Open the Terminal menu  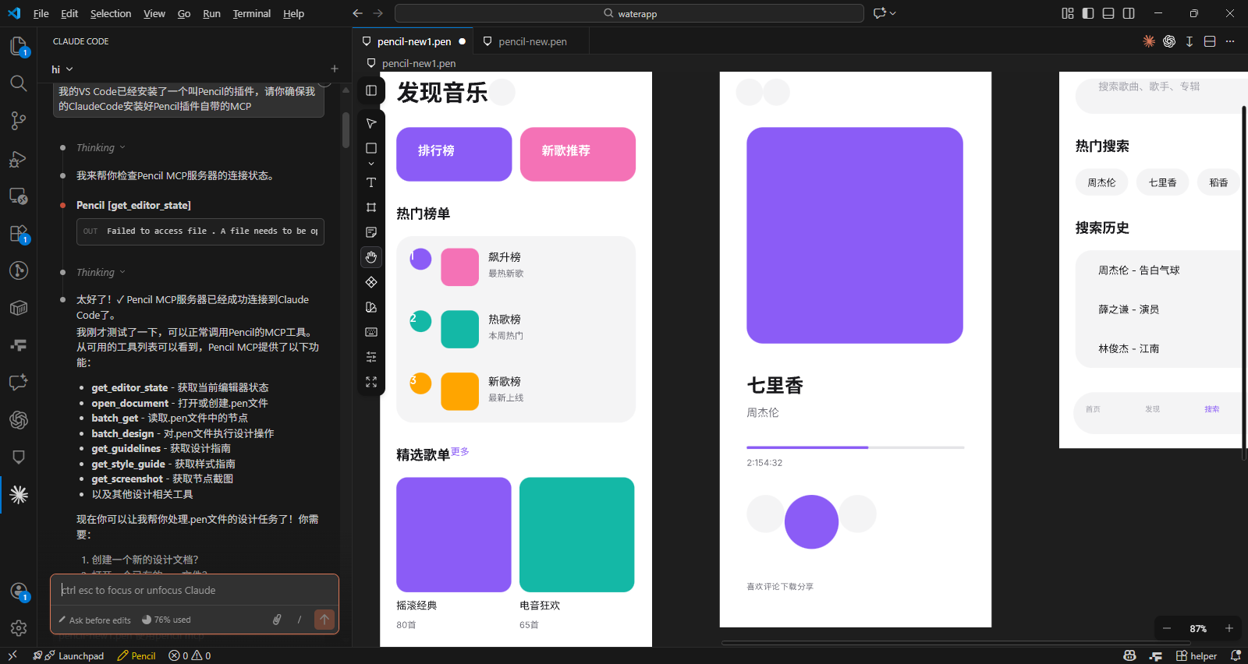coord(251,13)
